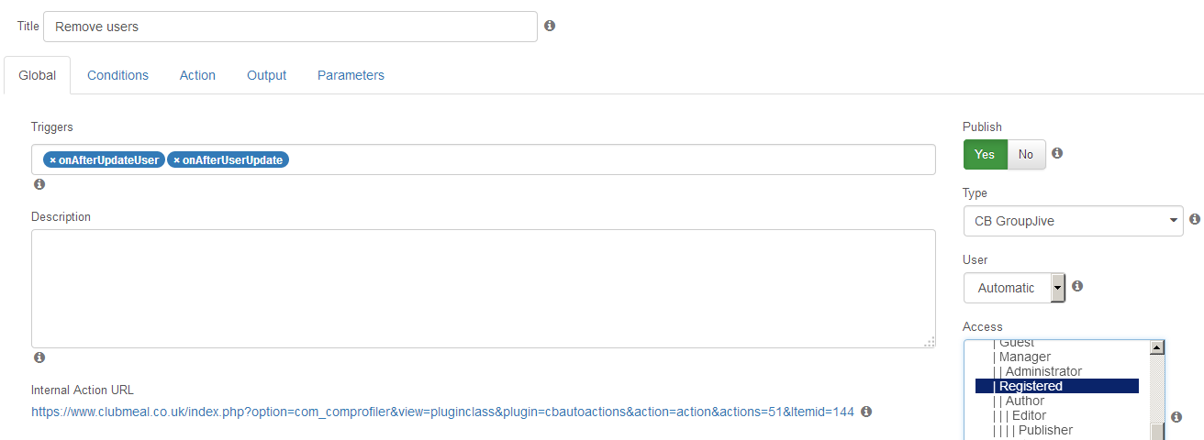This screenshot has height=440, width=1204.
Task: Click info icon below Triggers field
Action: (39, 184)
